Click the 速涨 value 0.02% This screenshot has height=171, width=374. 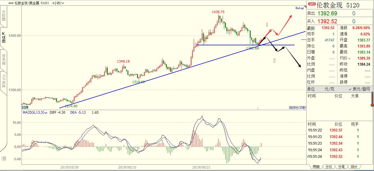coord(365,34)
